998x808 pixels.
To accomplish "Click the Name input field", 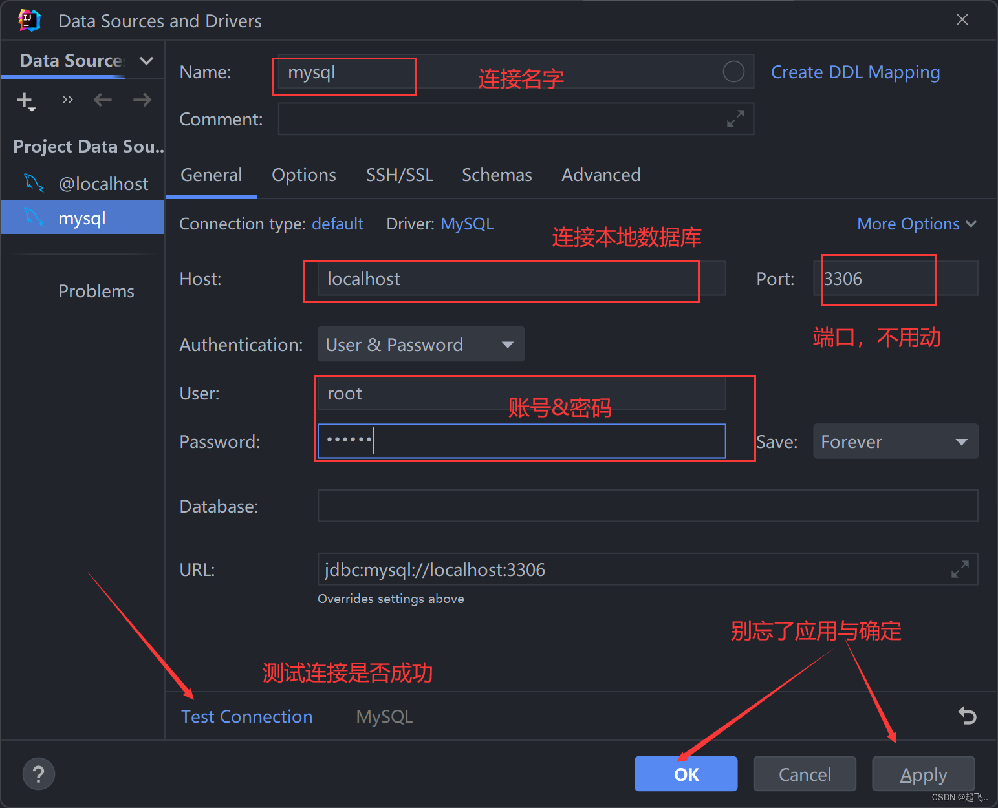I will pyautogui.click(x=515, y=71).
